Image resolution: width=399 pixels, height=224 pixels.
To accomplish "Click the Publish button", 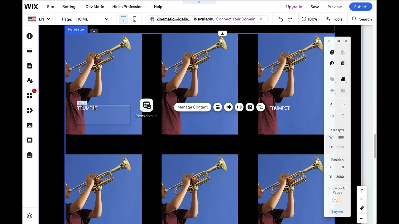I will (361, 7).
